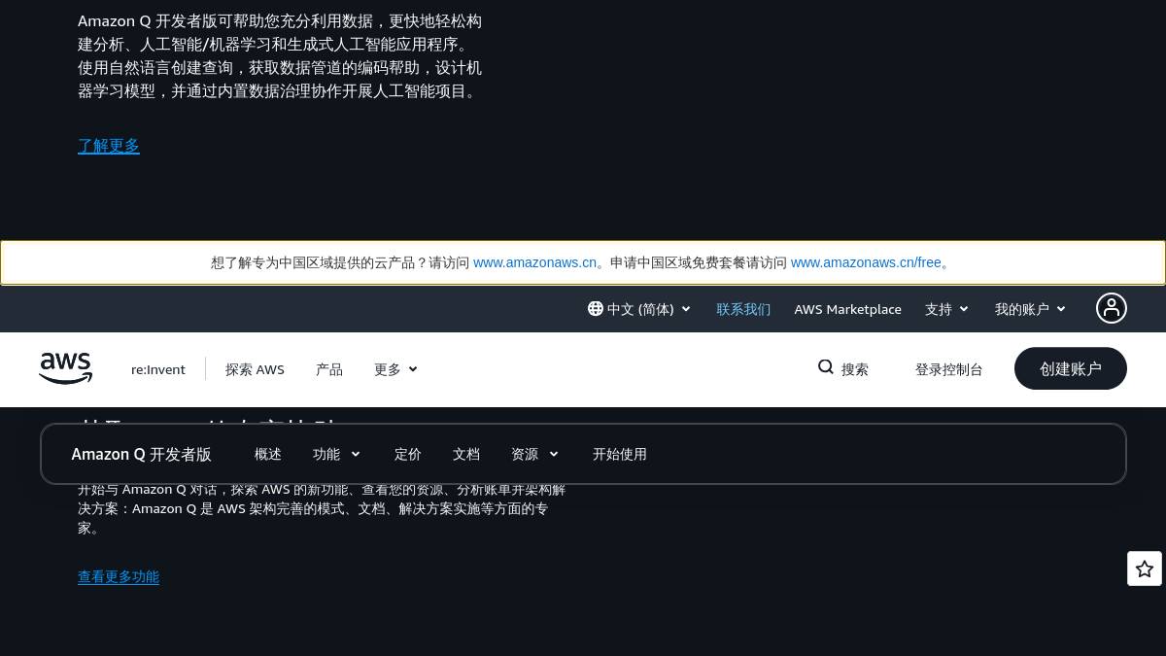Open the 联系我们 link

[743, 309]
